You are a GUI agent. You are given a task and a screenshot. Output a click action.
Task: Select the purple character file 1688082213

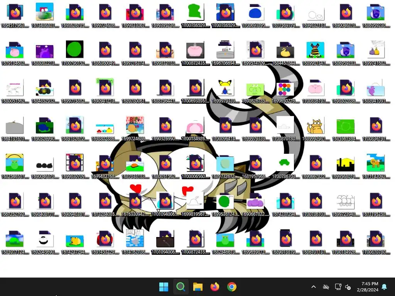(x=45, y=53)
